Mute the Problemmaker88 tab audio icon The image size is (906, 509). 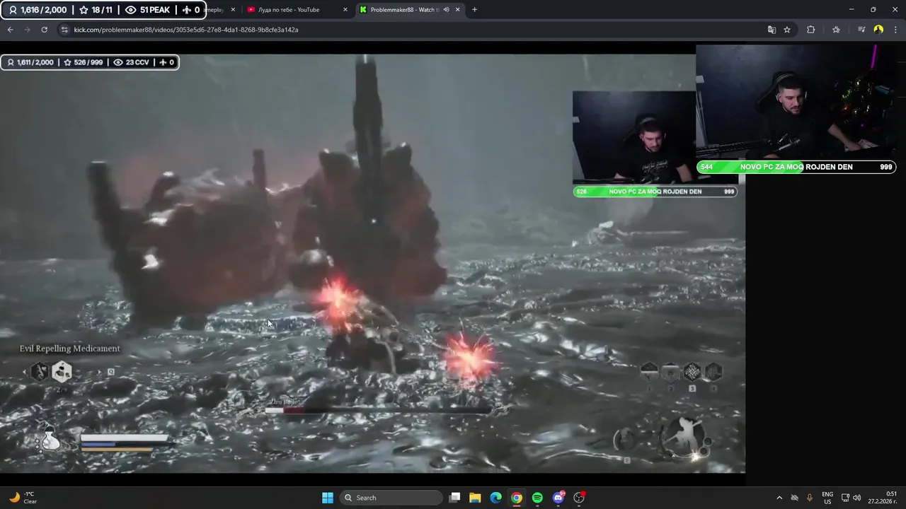pos(446,10)
